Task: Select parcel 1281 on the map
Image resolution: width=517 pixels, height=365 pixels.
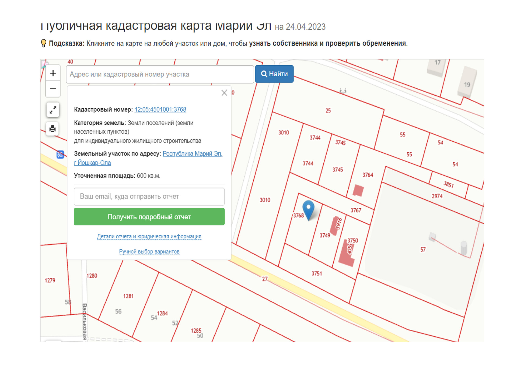Action: point(128,296)
